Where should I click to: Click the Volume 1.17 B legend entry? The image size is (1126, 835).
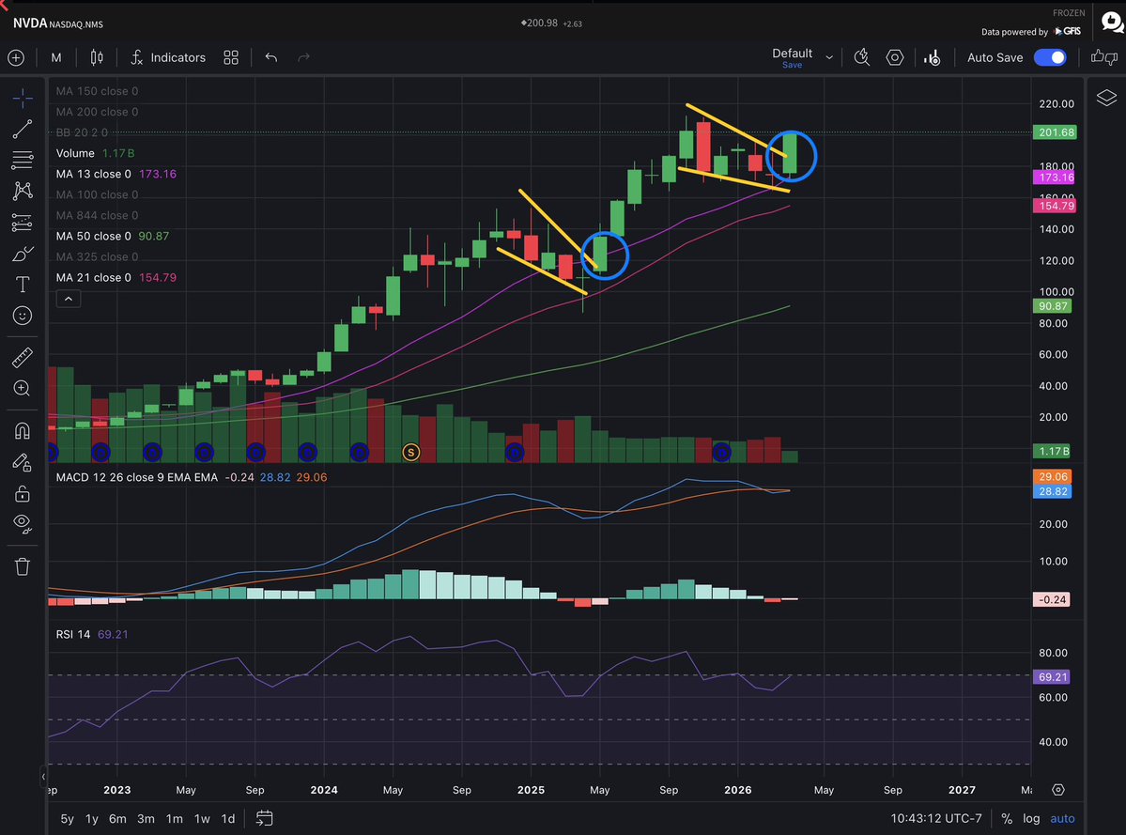click(95, 153)
